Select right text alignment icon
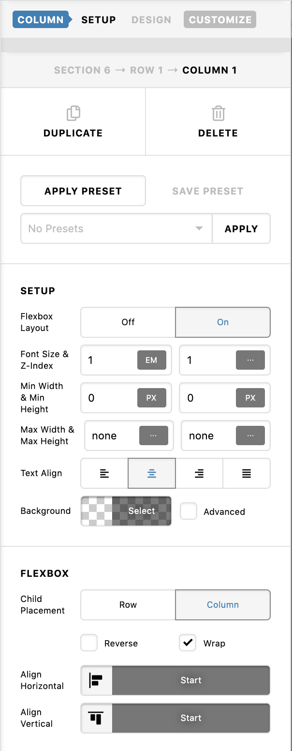The image size is (292, 751). pos(199,473)
